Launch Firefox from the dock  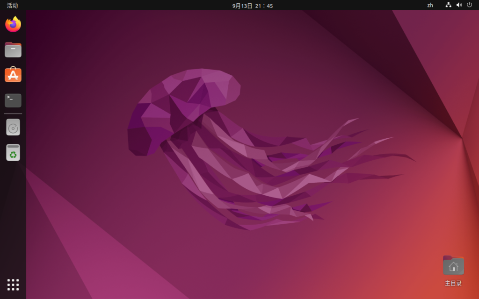click(13, 24)
